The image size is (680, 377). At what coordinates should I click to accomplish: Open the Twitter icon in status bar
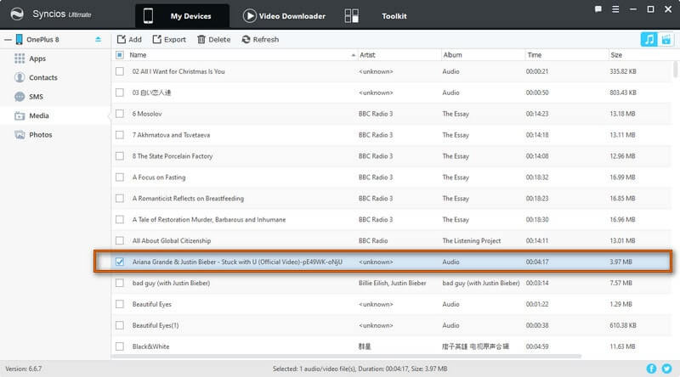[x=666, y=369]
